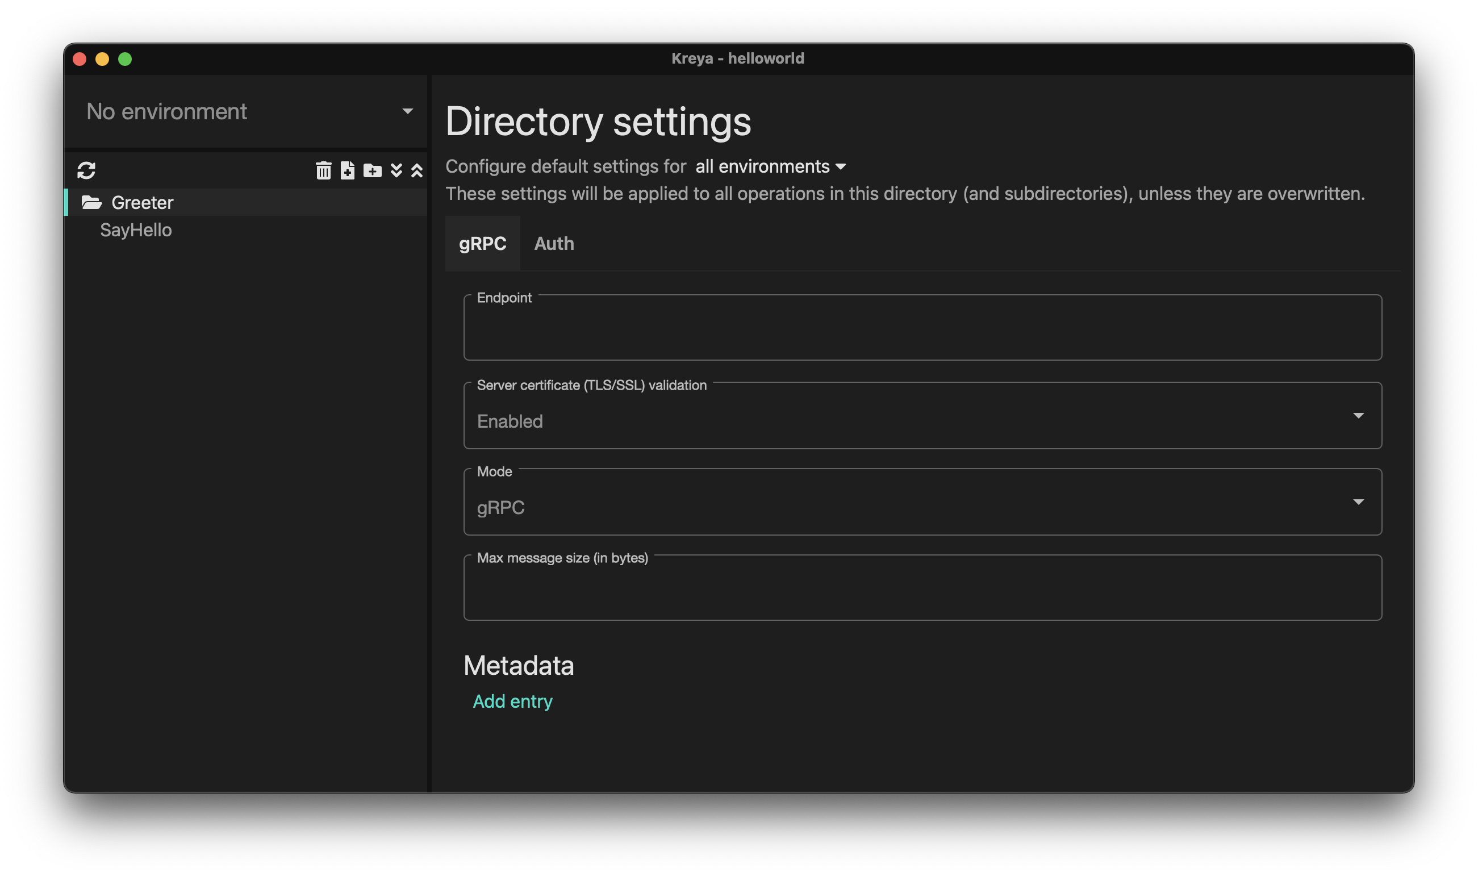The image size is (1478, 877).
Task: Click the yellow minimize window button
Action: click(102, 59)
